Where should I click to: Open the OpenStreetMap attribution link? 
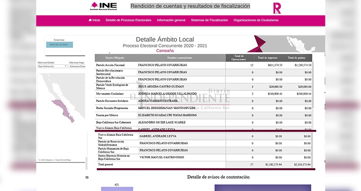click(62, 160)
